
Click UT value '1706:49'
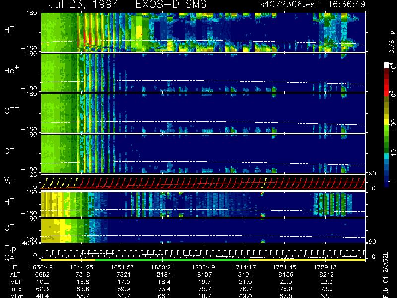(203, 267)
